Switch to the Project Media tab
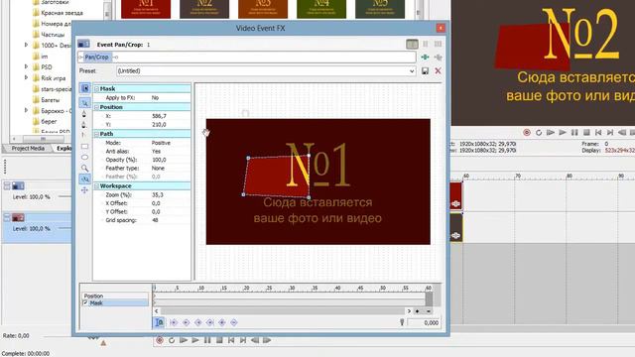The image size is (635, 357). [28, 148]
